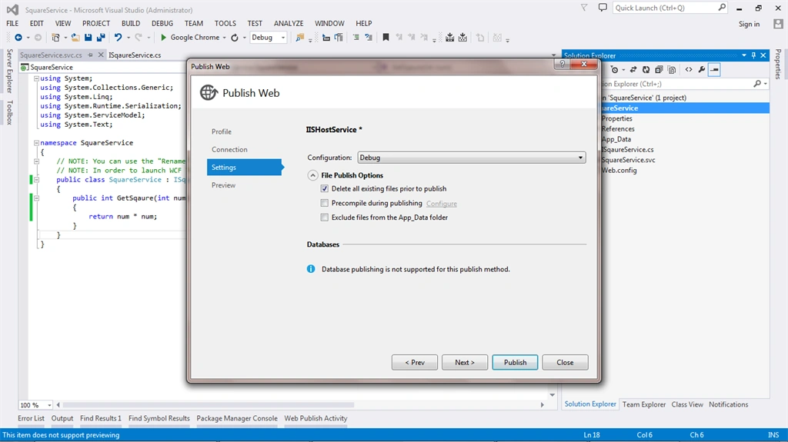
Task: Click Pending Changes Filter clock icon
Action: 614,70
